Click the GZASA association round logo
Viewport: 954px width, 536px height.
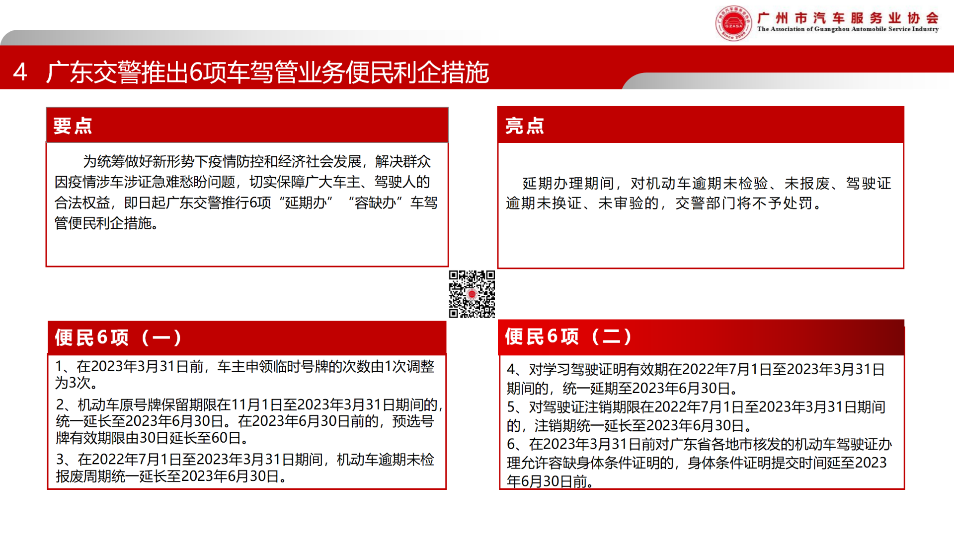tap(734, 23)
